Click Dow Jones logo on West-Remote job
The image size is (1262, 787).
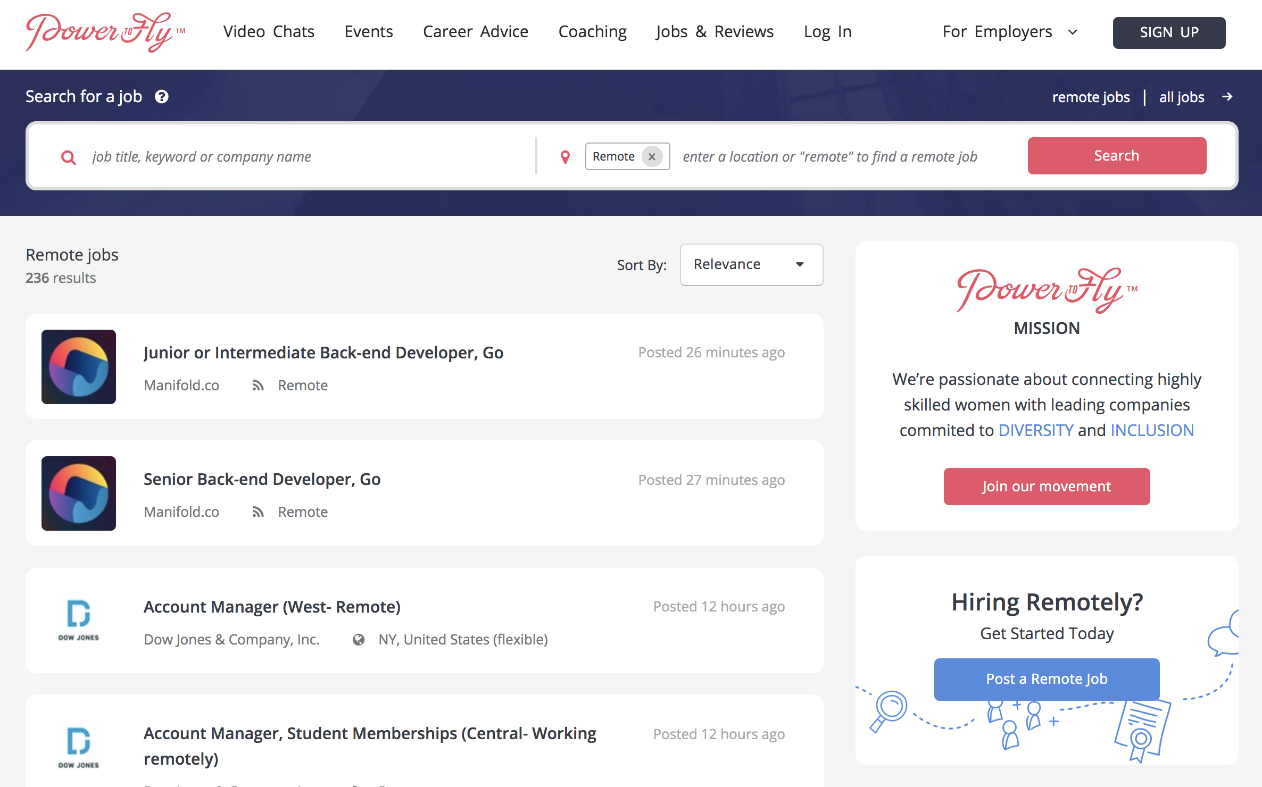click(x=79, y=621)
